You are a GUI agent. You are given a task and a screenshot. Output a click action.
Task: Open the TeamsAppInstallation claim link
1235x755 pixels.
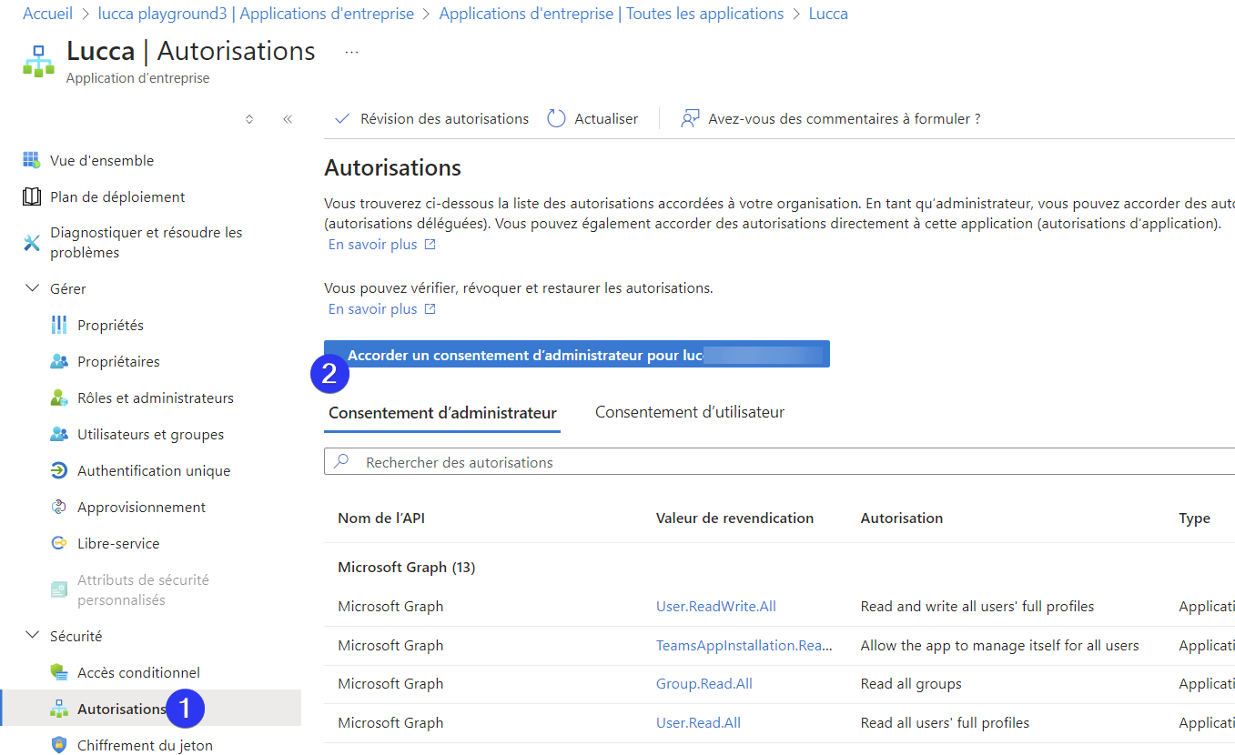pyautogui.click(x=744, y=645)
